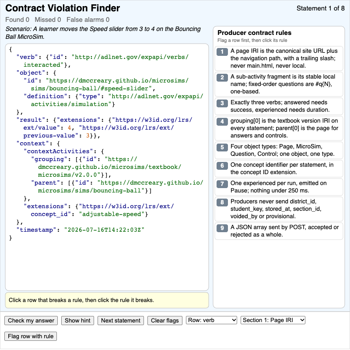Click the object "id" speed-slider line
The height and width of the screenshot is (350, 350).
tap(106, 84)
